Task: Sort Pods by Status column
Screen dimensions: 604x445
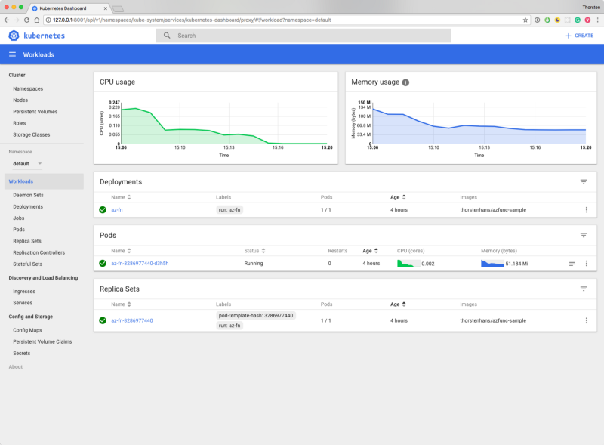Action: click(x=254, y=250)
